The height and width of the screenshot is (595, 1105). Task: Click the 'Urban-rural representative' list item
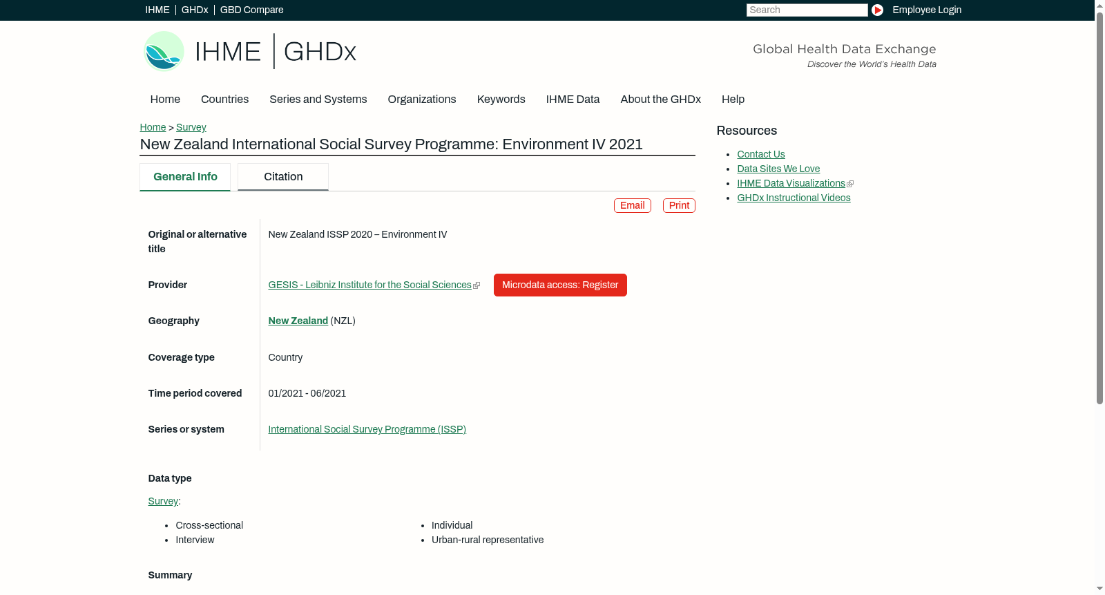coord(488,540)
